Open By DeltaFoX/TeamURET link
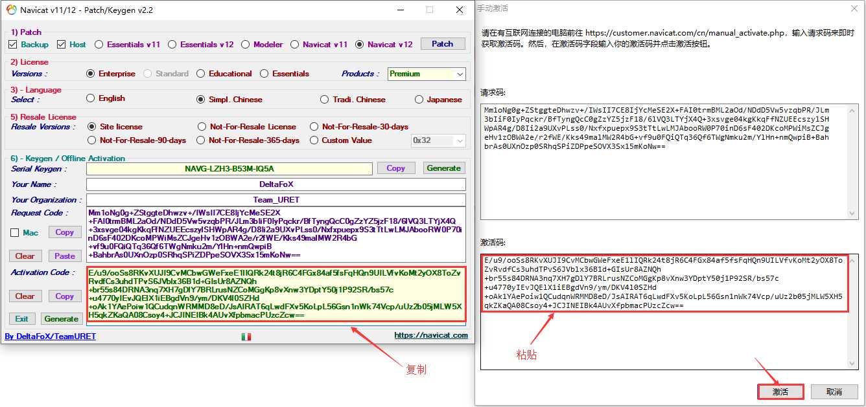This screenshot has height=407, width=866. (50, 336)
